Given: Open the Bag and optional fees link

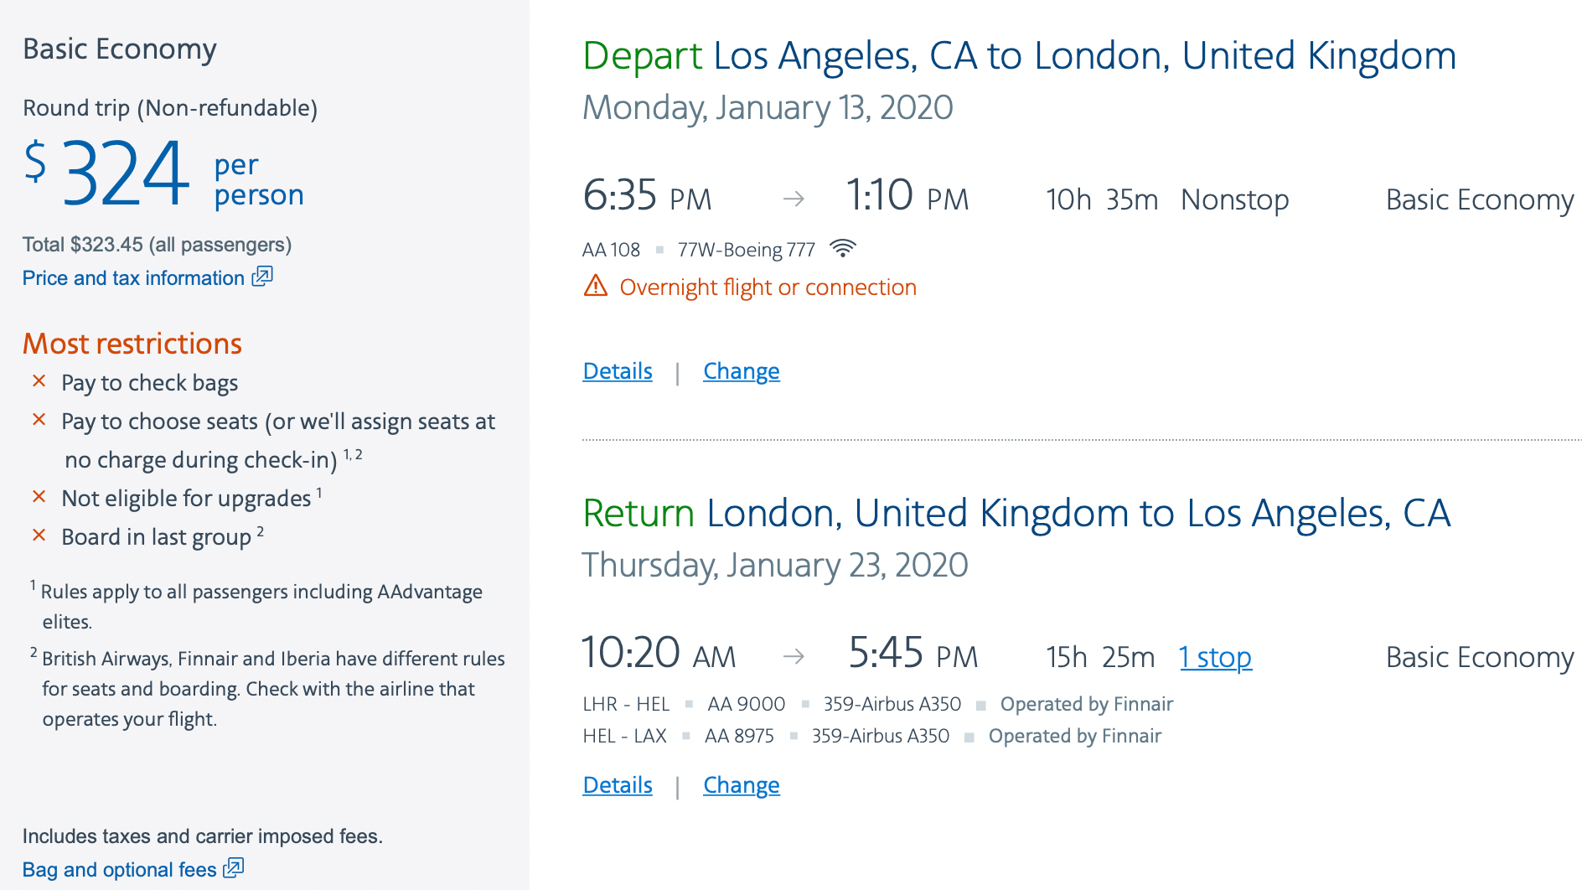Looking at the screenshot, I should [x=119, y=870].
